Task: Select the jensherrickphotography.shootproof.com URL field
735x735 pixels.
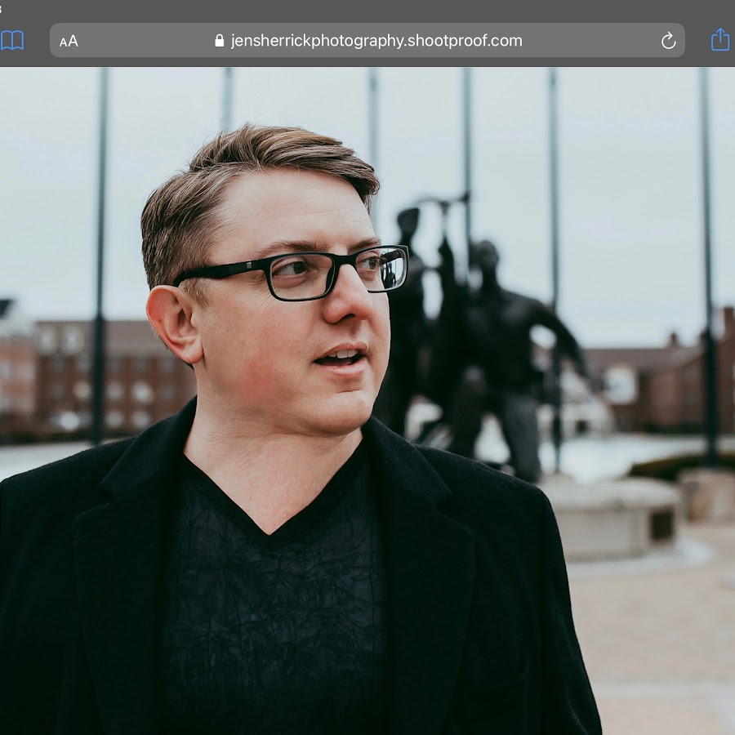Action: tap(367, 40)
